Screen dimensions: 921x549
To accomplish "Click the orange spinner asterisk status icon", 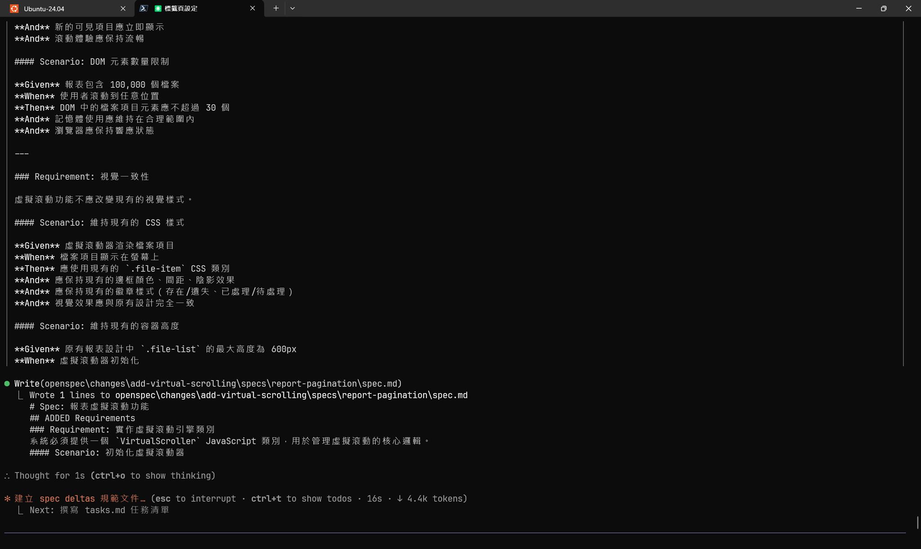I will [7, 499].
